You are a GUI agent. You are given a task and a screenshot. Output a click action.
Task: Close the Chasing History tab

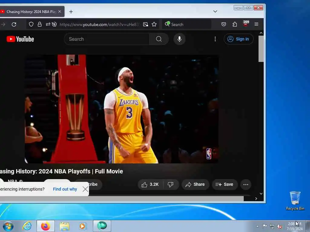60,12
